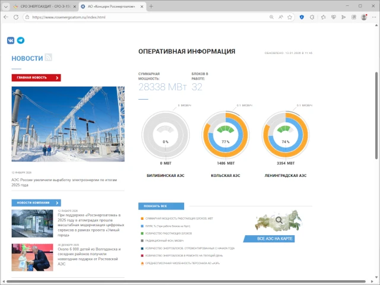
Task: Click the Кольская АЭС 77 % gauge
Action: (x=226, y=135)
